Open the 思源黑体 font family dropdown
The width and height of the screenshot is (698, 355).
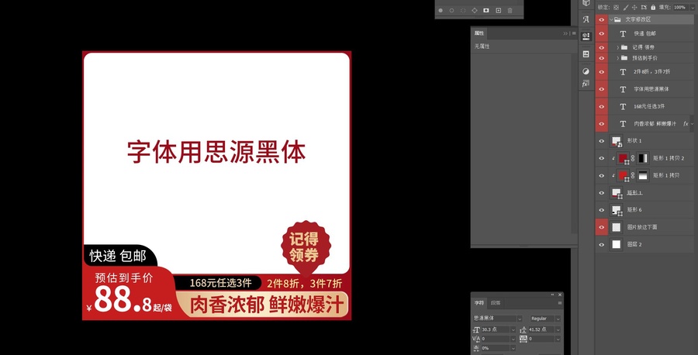519,319
